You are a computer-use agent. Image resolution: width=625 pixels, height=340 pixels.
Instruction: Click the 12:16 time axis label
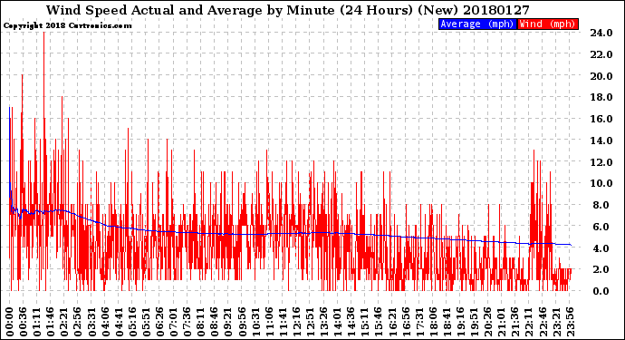pos(296,322)
